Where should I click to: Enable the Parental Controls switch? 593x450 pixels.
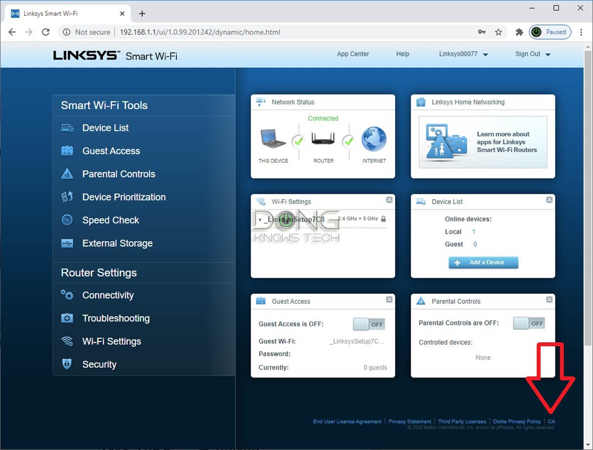click(x=529, y=324)
